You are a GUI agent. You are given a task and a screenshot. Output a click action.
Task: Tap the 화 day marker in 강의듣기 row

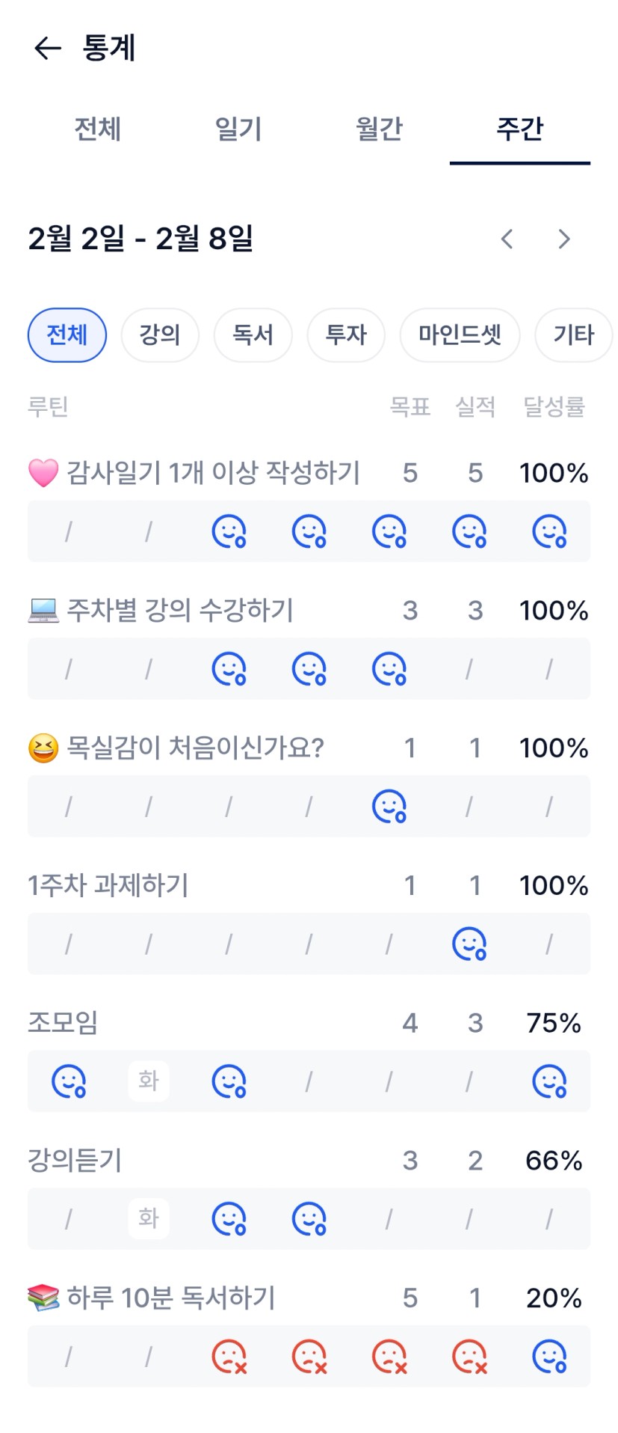pos(149,1218)
